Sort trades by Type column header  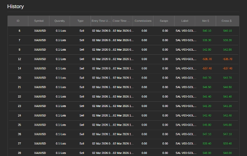point(80,21)
